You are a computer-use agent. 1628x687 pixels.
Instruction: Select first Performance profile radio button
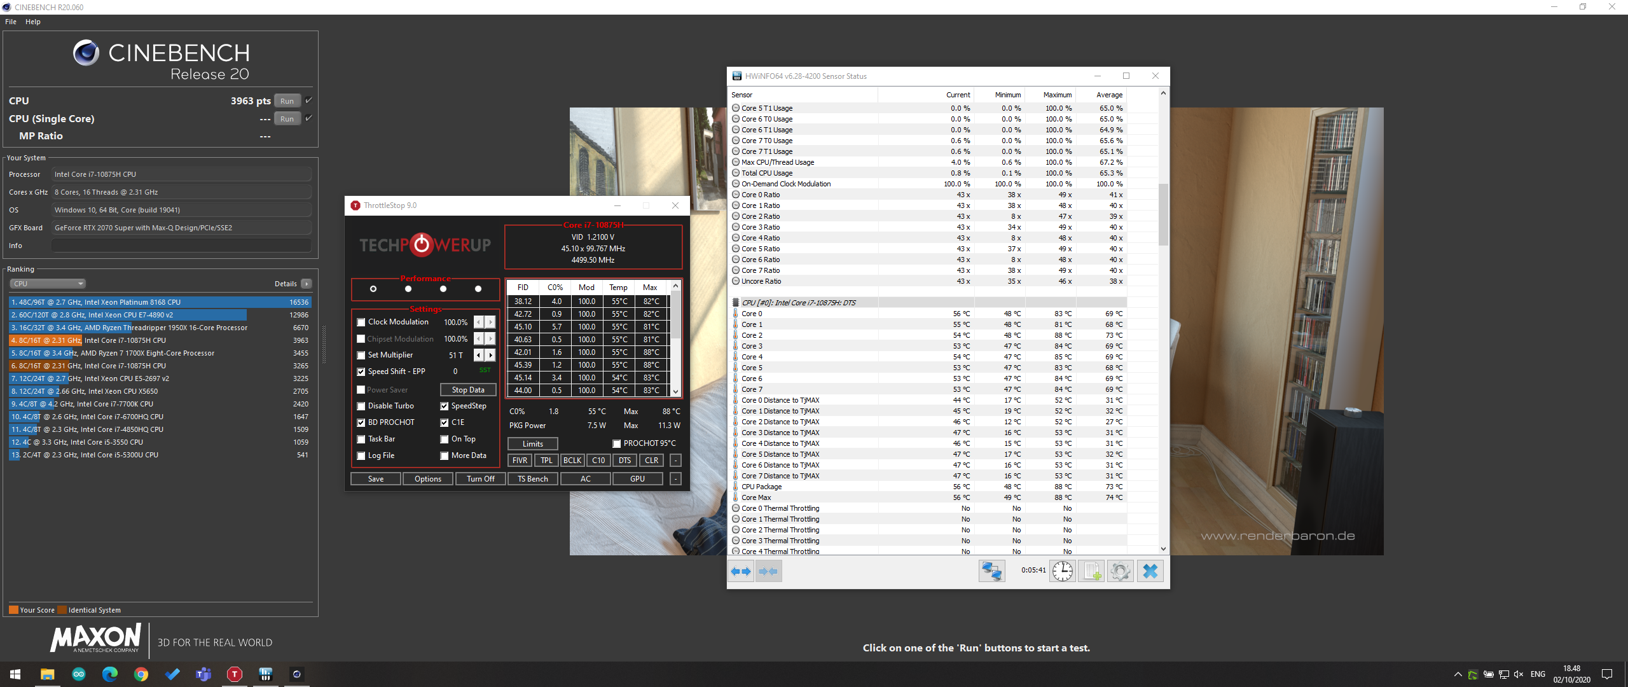[373, 289]
